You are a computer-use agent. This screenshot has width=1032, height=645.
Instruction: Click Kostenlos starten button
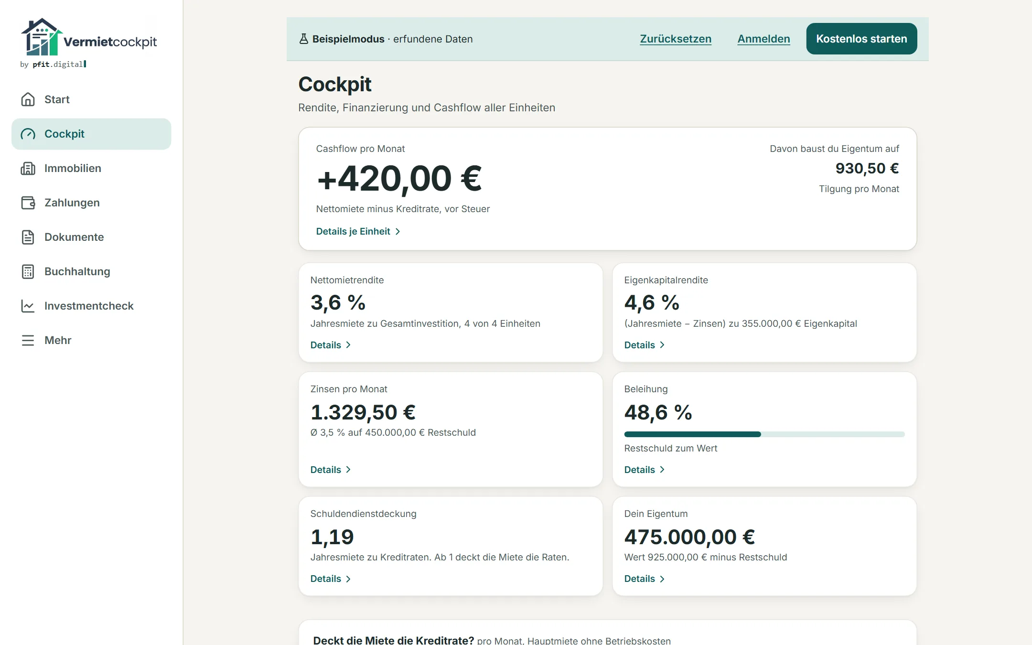pyautogui.click(x=861, y=39)
